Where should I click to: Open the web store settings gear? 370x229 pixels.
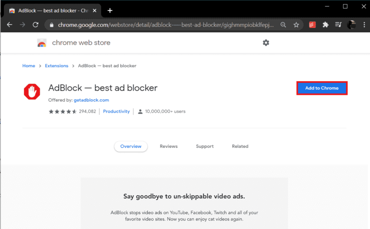pos(266,43)
